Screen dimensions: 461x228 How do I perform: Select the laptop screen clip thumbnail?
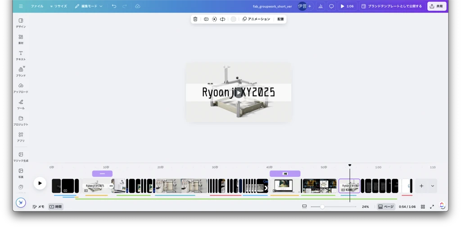(285, 186)
